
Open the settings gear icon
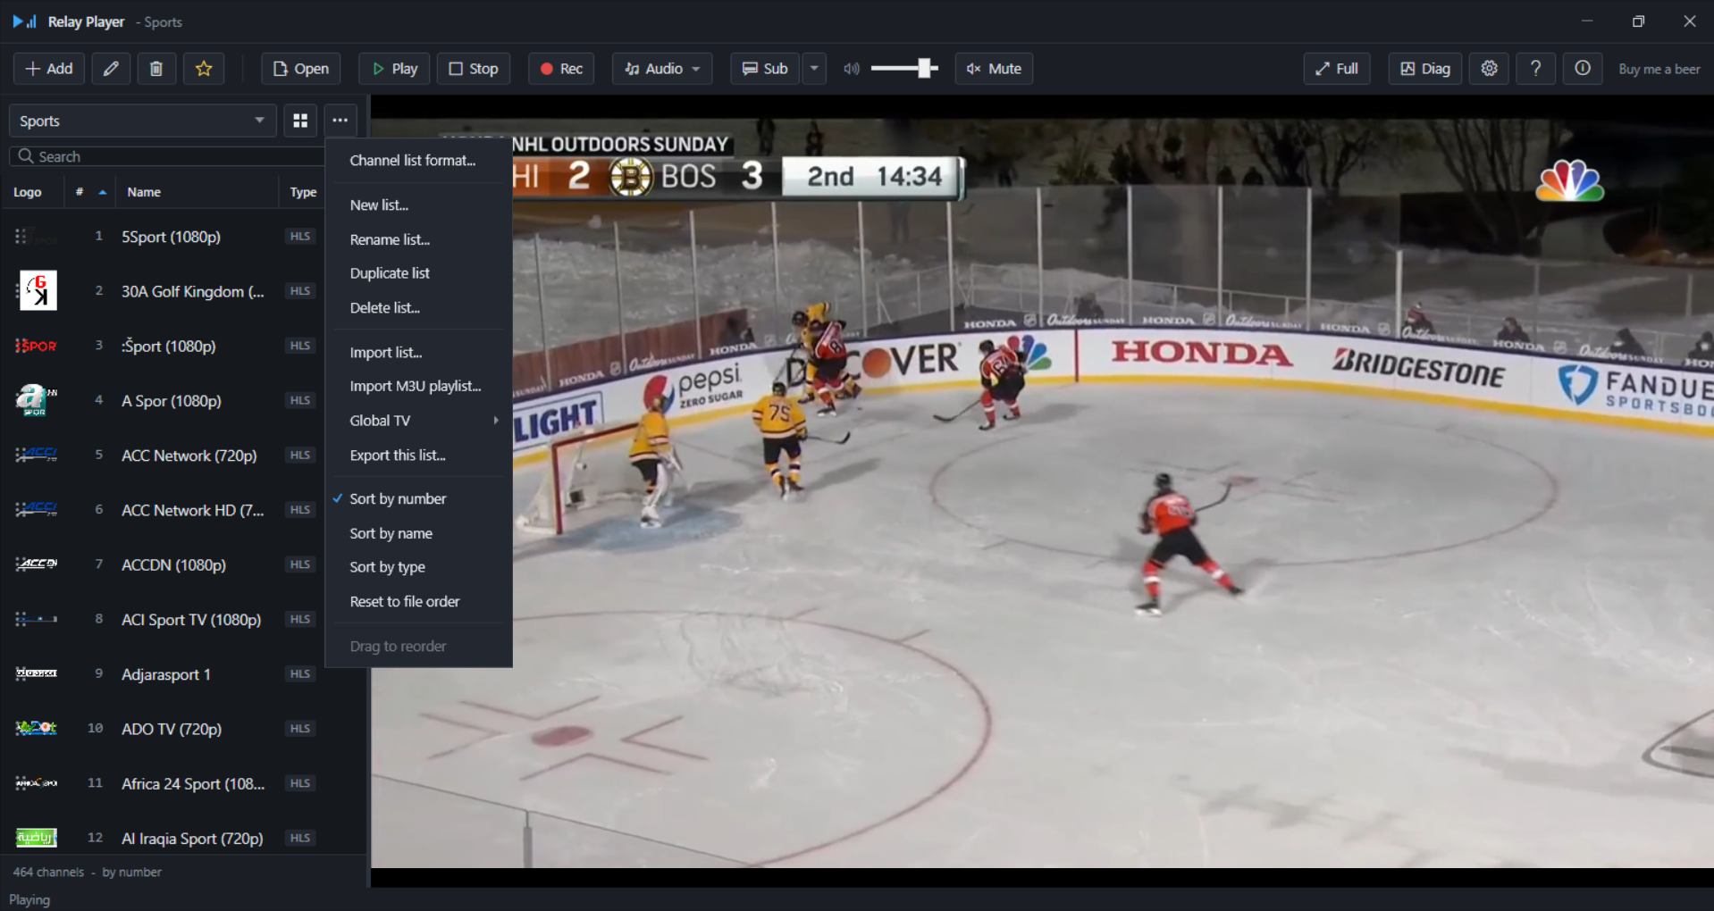(1489, 69)
